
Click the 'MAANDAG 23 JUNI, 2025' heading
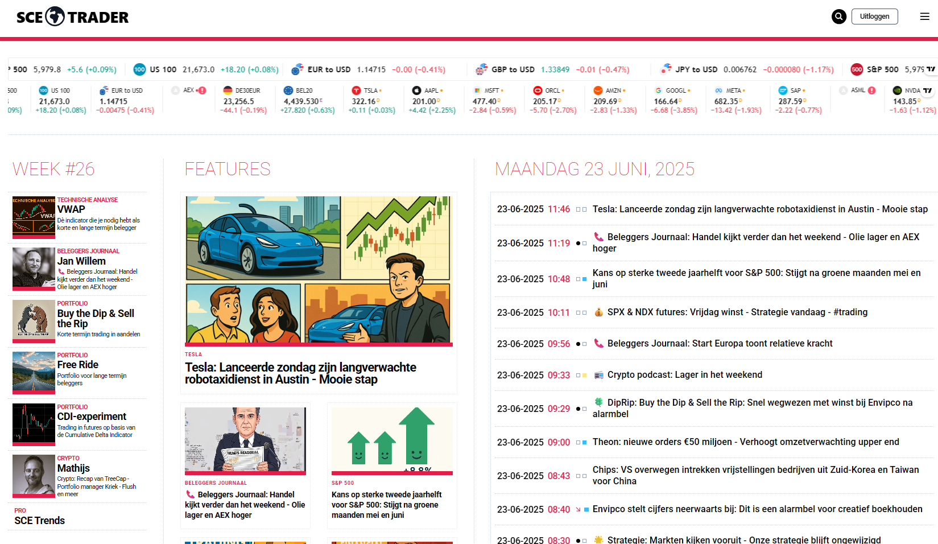[x=594, y=169]
